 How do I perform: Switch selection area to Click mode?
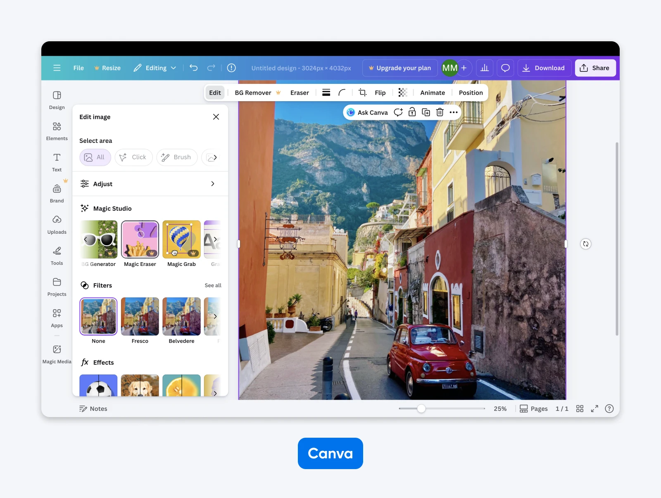tap(133, 157)
